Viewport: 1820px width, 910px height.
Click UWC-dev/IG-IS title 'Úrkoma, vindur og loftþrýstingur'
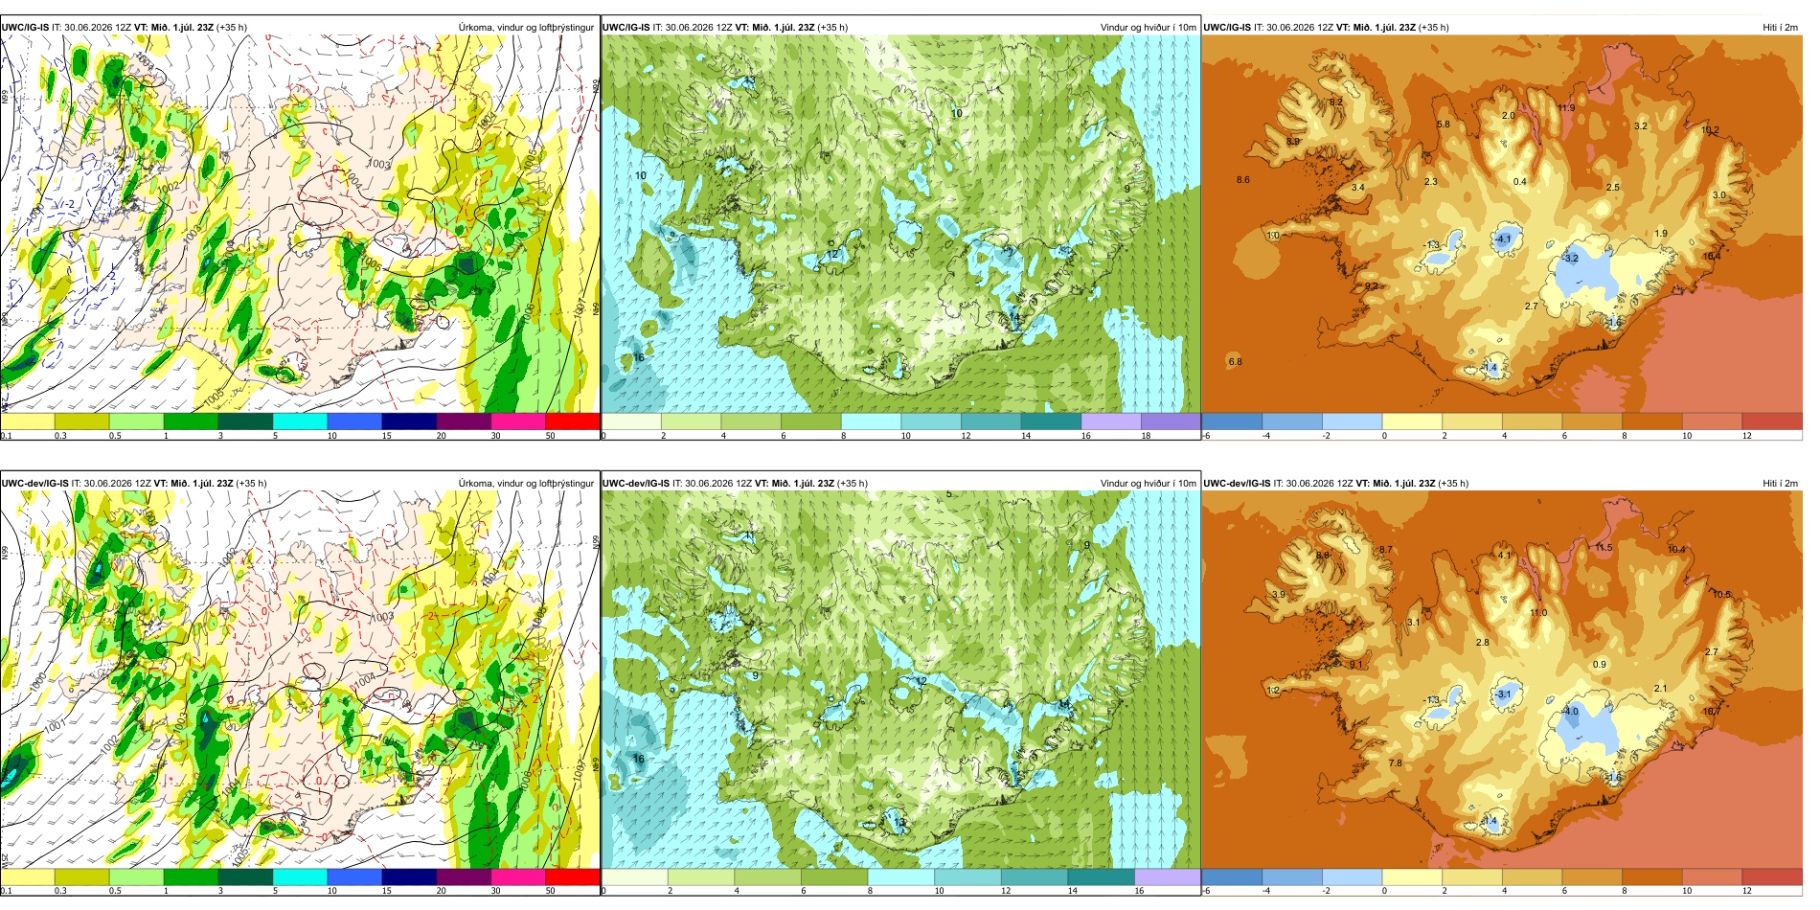[526, 483]
